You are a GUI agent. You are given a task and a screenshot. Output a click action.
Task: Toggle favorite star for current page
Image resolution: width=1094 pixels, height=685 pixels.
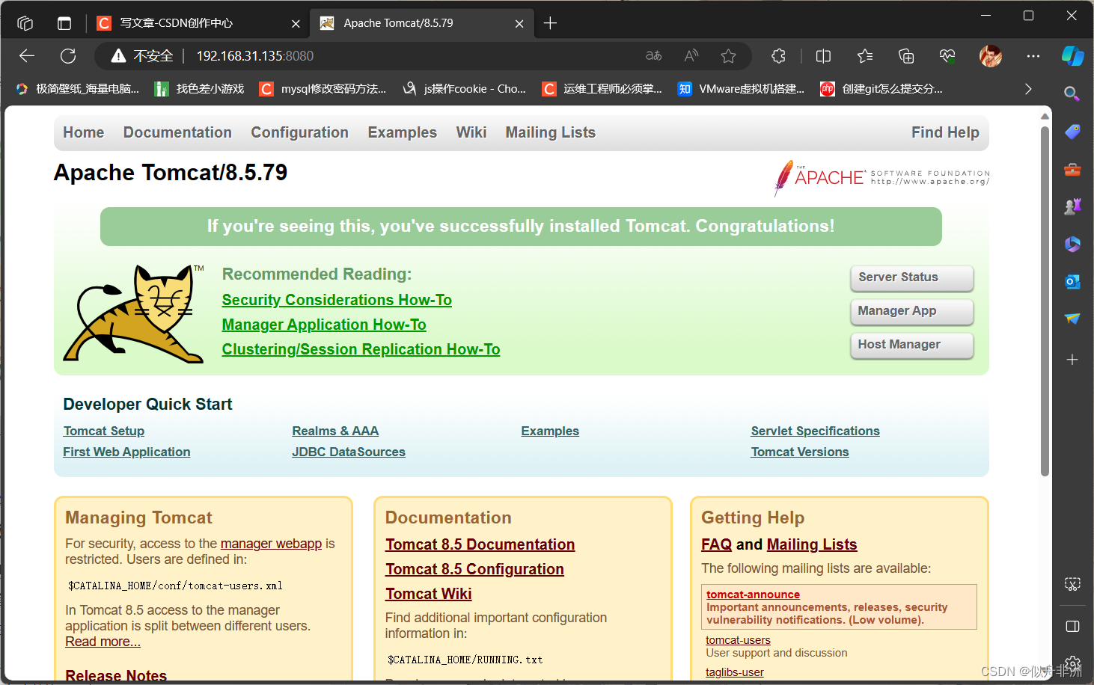coord(728,56)
